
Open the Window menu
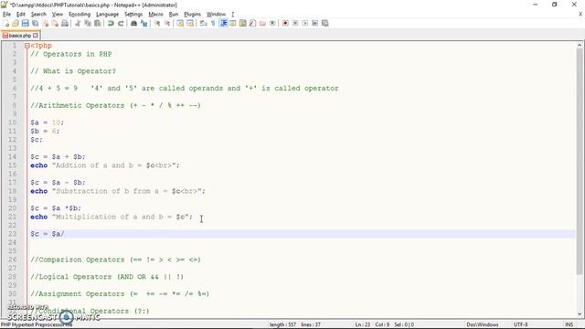(x=217, y=15)
